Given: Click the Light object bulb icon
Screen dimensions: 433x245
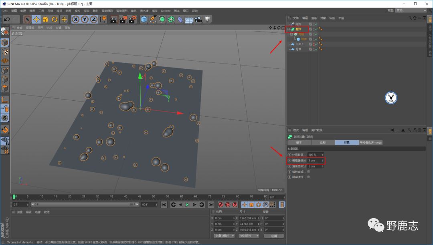Looking at the screenshot, I should pos(207,19).
